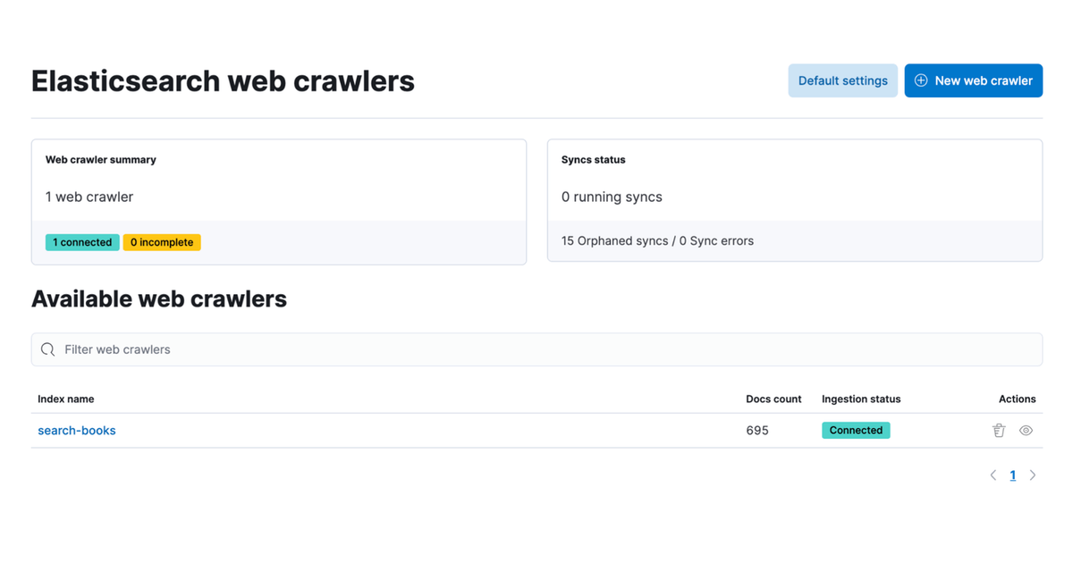Viewport: 1073px width, 563px height.
Task: Sort crawlers by Docs count column
Action: (773, 399)
